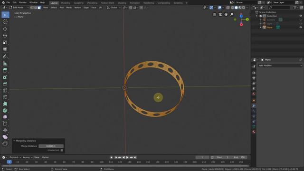Viewport: 304px width, 171px height.
Task: Select the Smooth tool
Action: 5,117
